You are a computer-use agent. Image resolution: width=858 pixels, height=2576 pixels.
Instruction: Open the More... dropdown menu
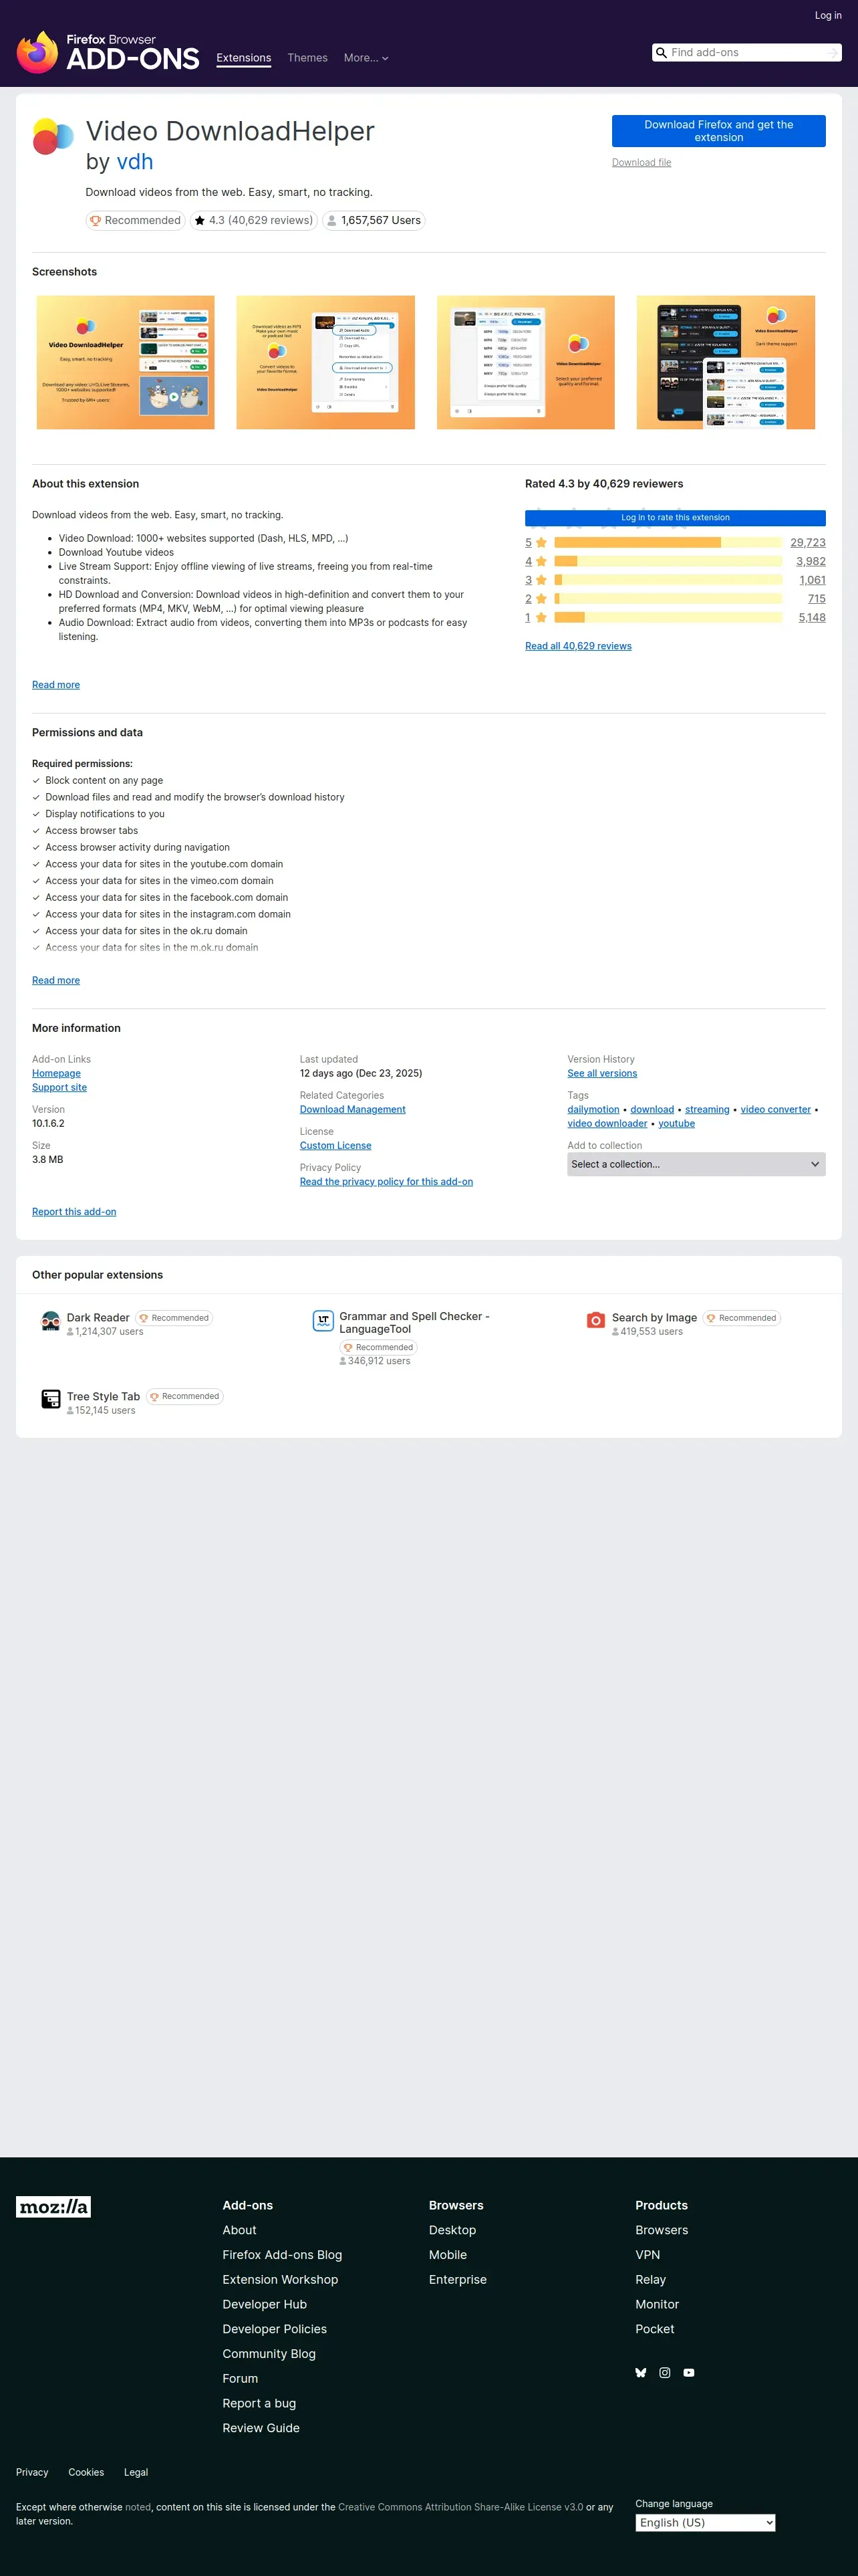click(366, 58)
